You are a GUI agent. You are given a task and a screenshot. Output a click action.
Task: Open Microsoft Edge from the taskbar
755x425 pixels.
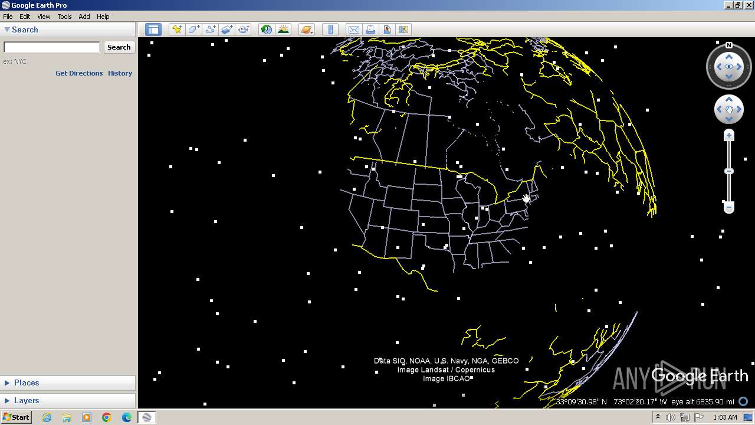click(x=127, y=417)
